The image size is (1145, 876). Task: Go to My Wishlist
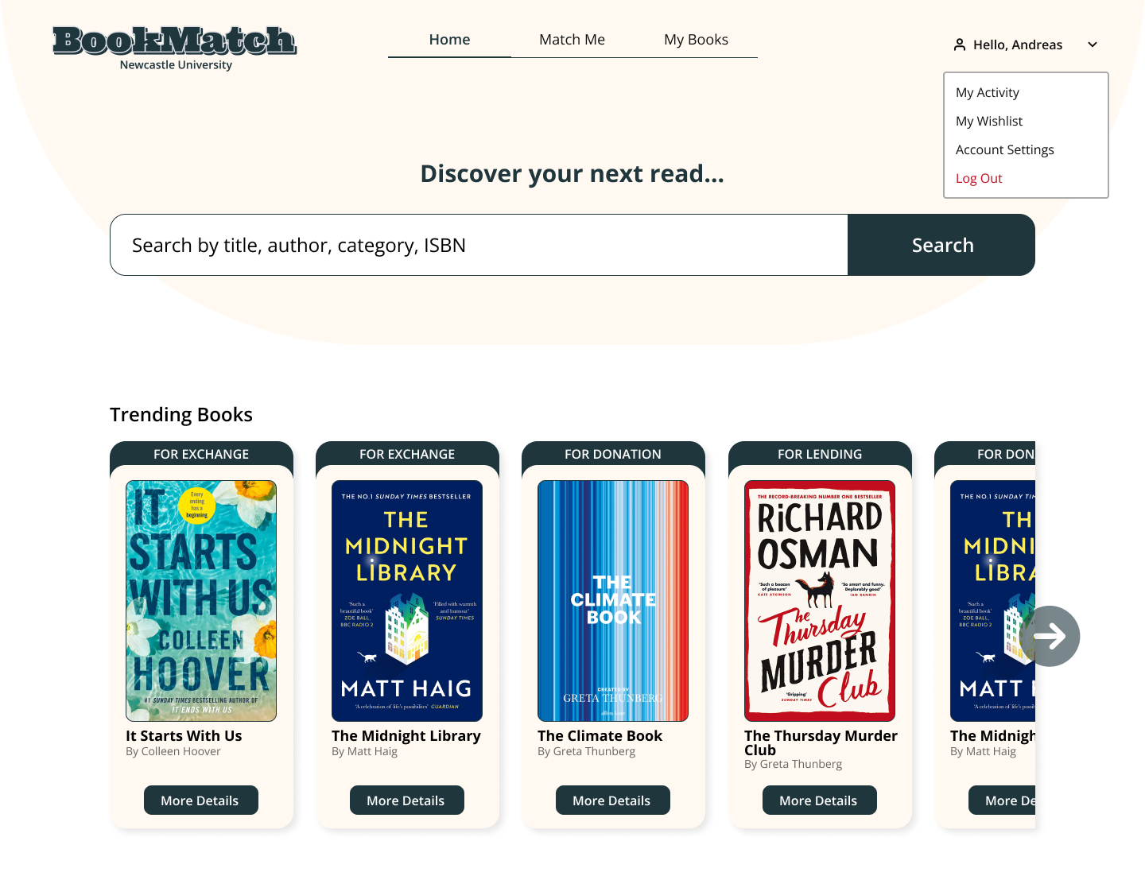[x=989, y=121]
